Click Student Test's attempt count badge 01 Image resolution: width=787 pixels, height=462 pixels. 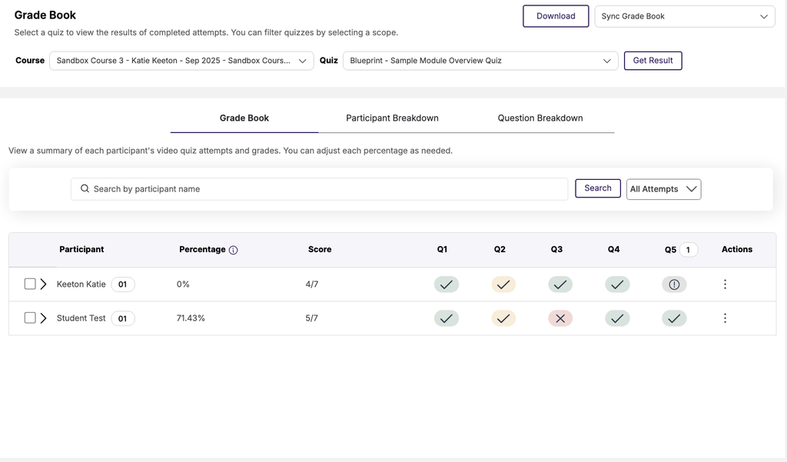pos(122,318)
